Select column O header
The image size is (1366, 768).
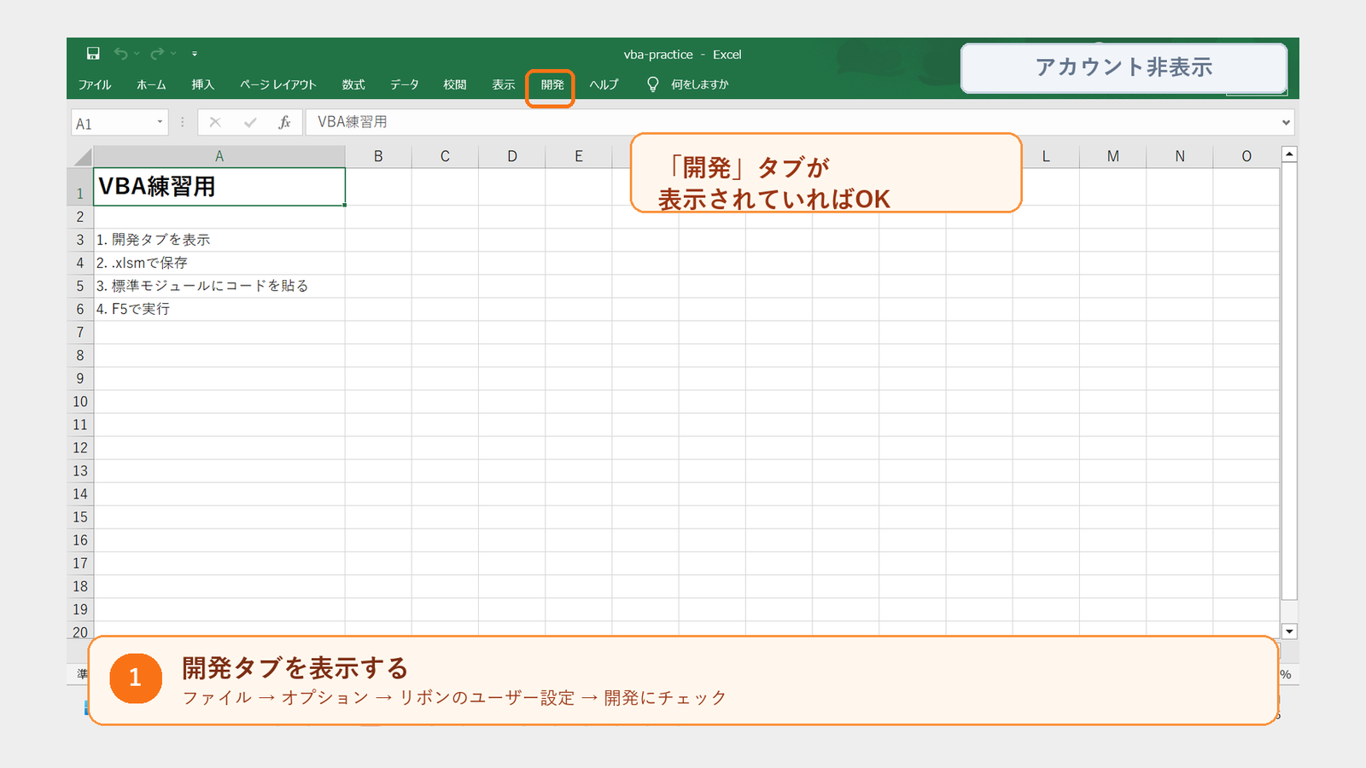click(x=1246, y=156)
